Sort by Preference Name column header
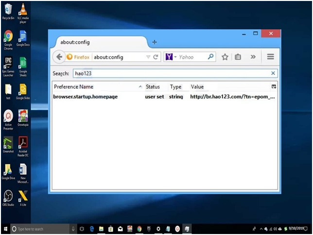The image size is (313, 235). pyautogui.click(x=98, y=87)
